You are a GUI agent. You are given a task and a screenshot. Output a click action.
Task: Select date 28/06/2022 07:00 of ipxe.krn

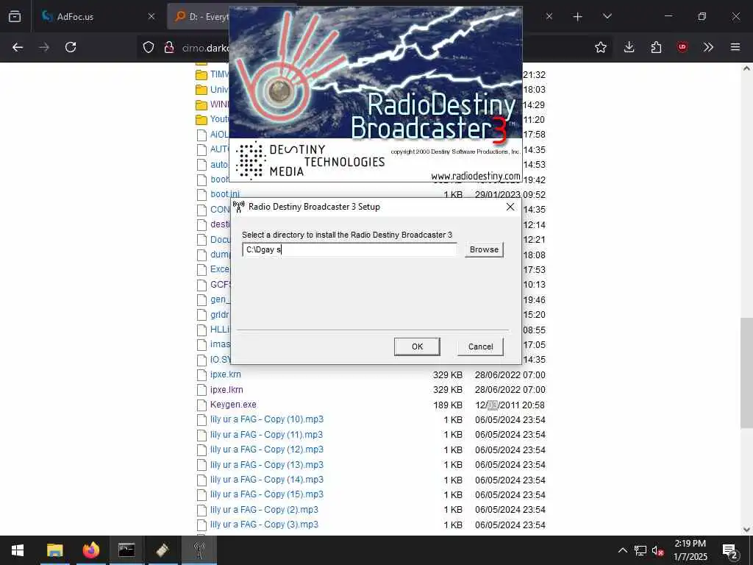coord(510,374)
